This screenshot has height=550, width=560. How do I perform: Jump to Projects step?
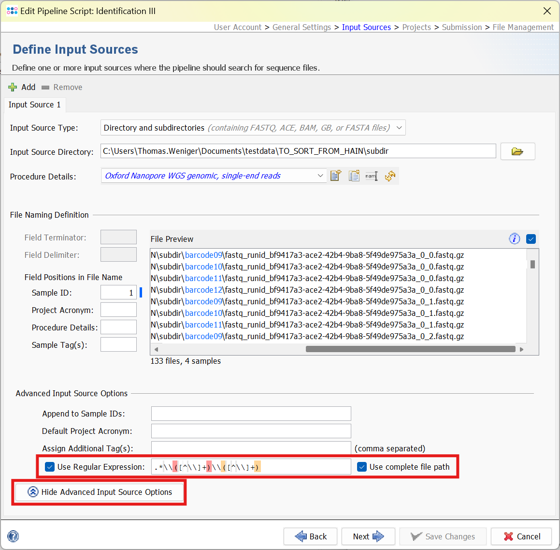[x=416, y=27]
